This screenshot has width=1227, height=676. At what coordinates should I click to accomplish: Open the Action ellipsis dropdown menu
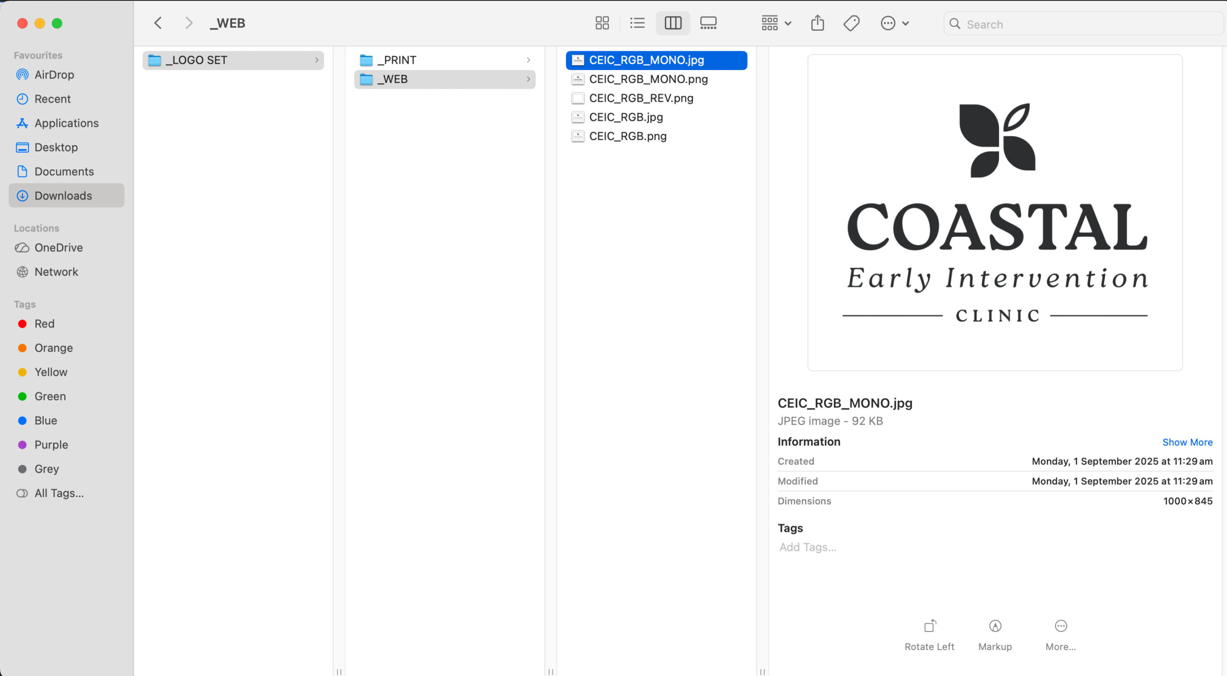coord(894,23)
